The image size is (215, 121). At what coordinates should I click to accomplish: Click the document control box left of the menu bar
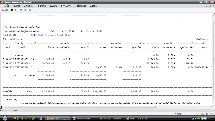coord(2,6)
